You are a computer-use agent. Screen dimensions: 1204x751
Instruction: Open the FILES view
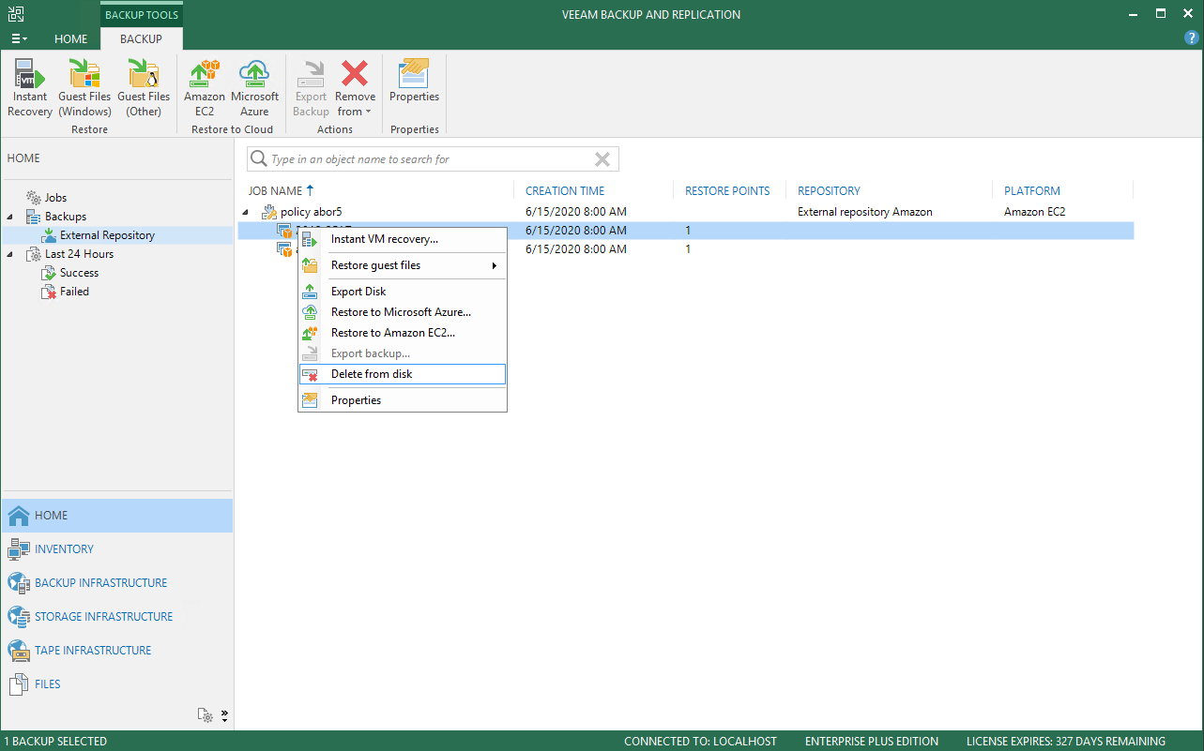click(116, 684)
